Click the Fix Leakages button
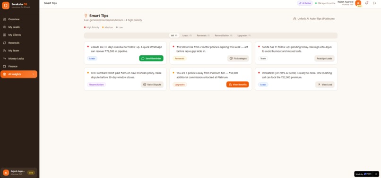This screenshot has width=381, height=178. pyautogui.click(x=238, y=59)
